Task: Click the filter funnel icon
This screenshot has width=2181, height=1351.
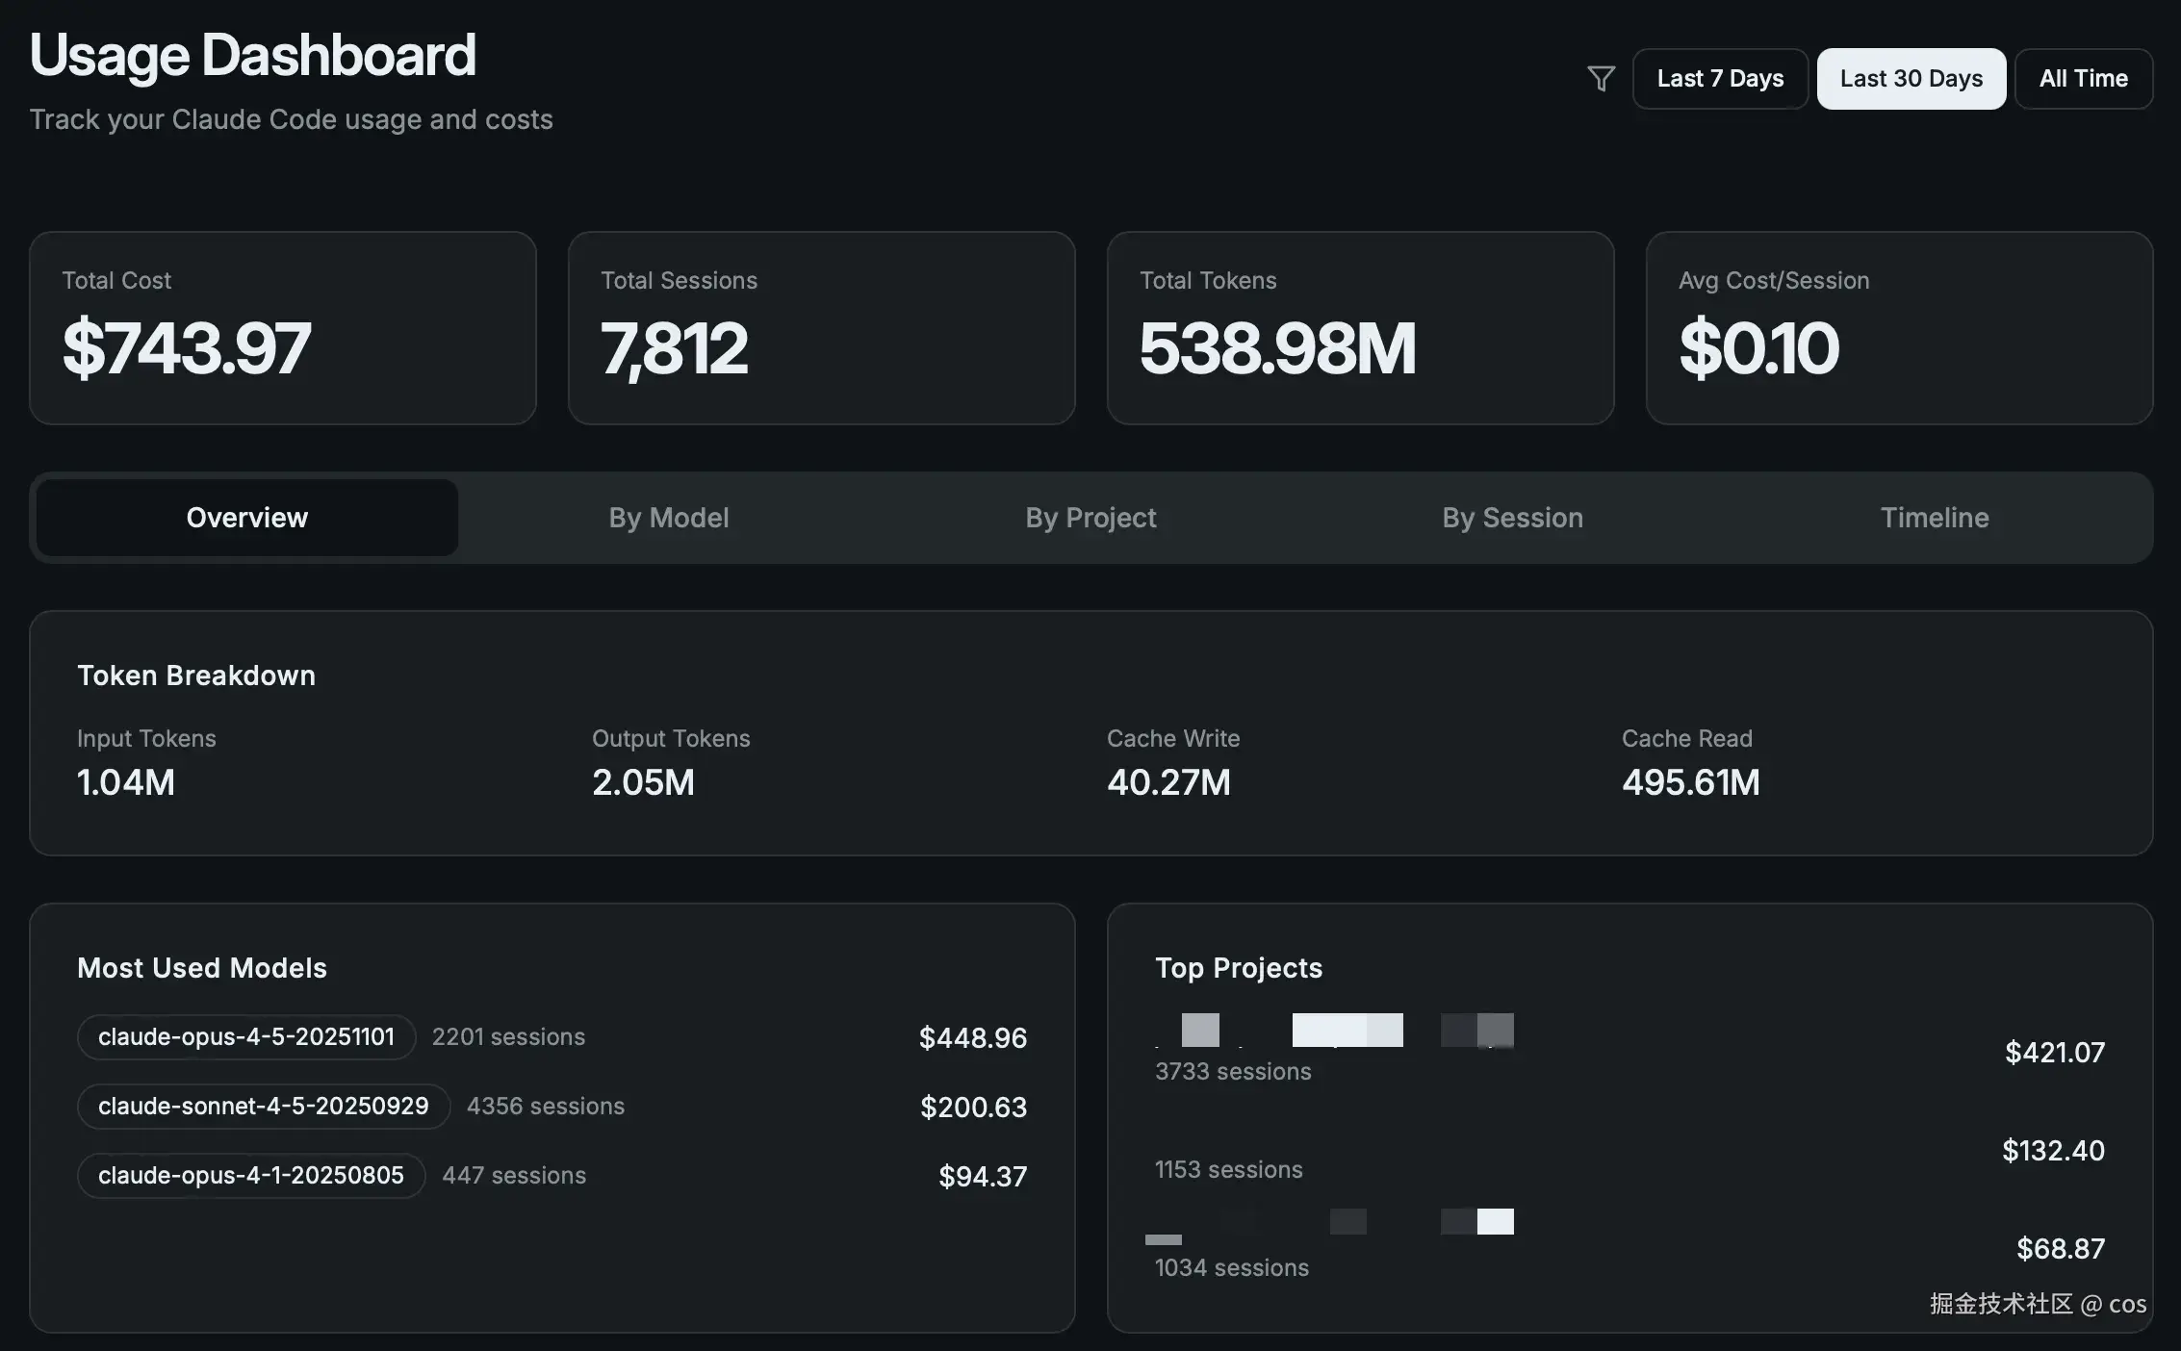Action: [x=1601, y=78]
